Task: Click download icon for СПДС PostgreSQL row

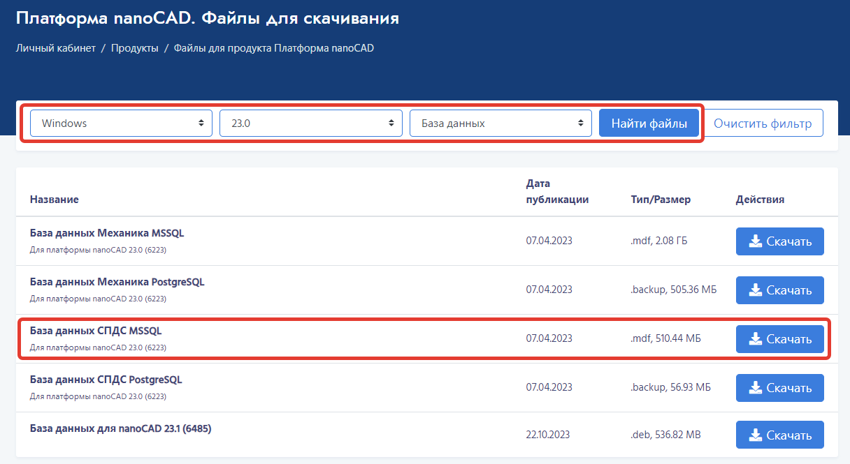Action: pos(755,388)
